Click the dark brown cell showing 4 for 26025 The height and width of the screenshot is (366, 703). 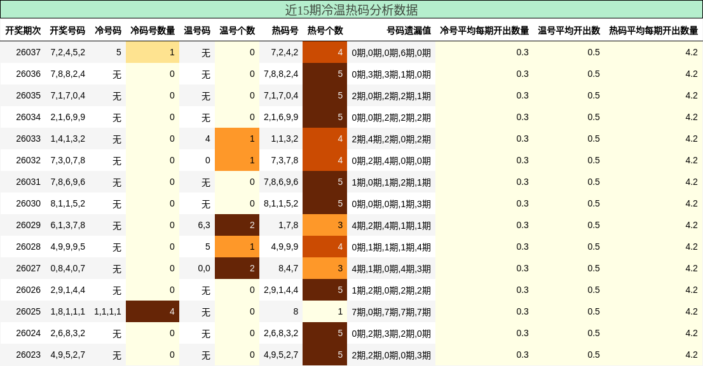coord(152,311)
